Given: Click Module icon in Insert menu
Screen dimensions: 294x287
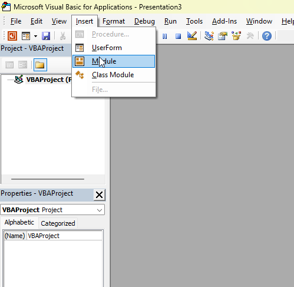Looking at the screenshot, I should [x=80, y=61].
